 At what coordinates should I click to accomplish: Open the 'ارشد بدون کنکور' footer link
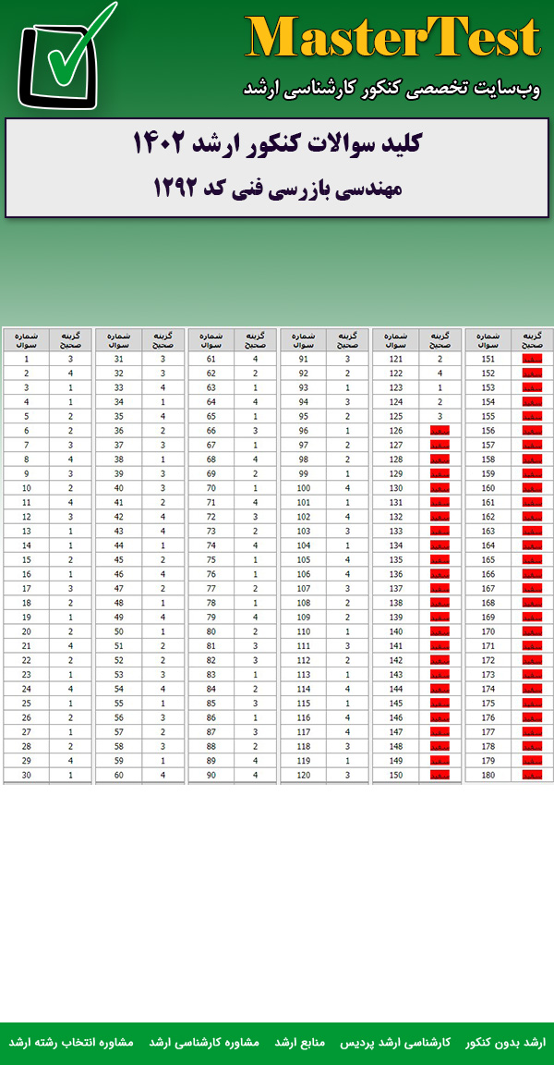pyautogui.click(x=506, y=1042)
